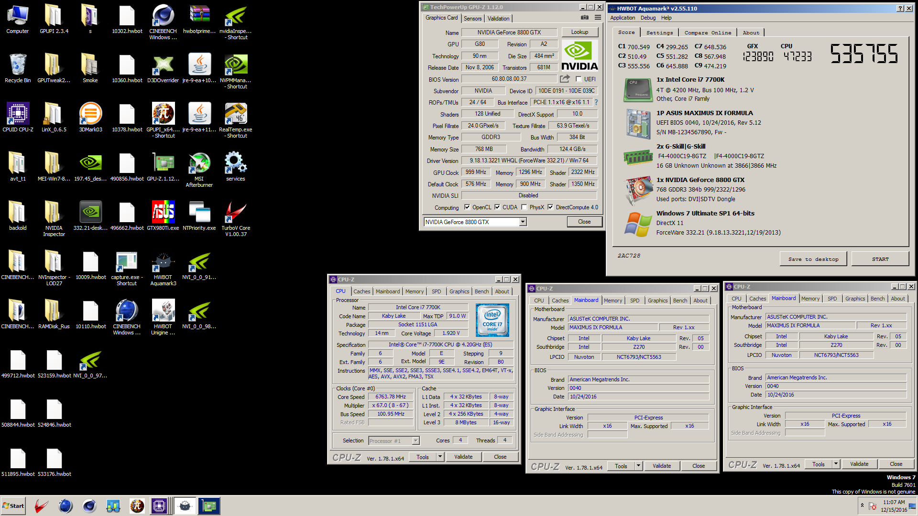Click CPU-Z taskbar icon
This screenshot has height=516, width=918.
tap(159, 506)
